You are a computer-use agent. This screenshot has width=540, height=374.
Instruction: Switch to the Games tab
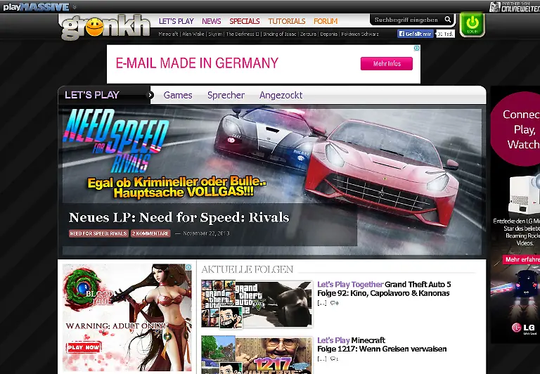pos(178,95)
